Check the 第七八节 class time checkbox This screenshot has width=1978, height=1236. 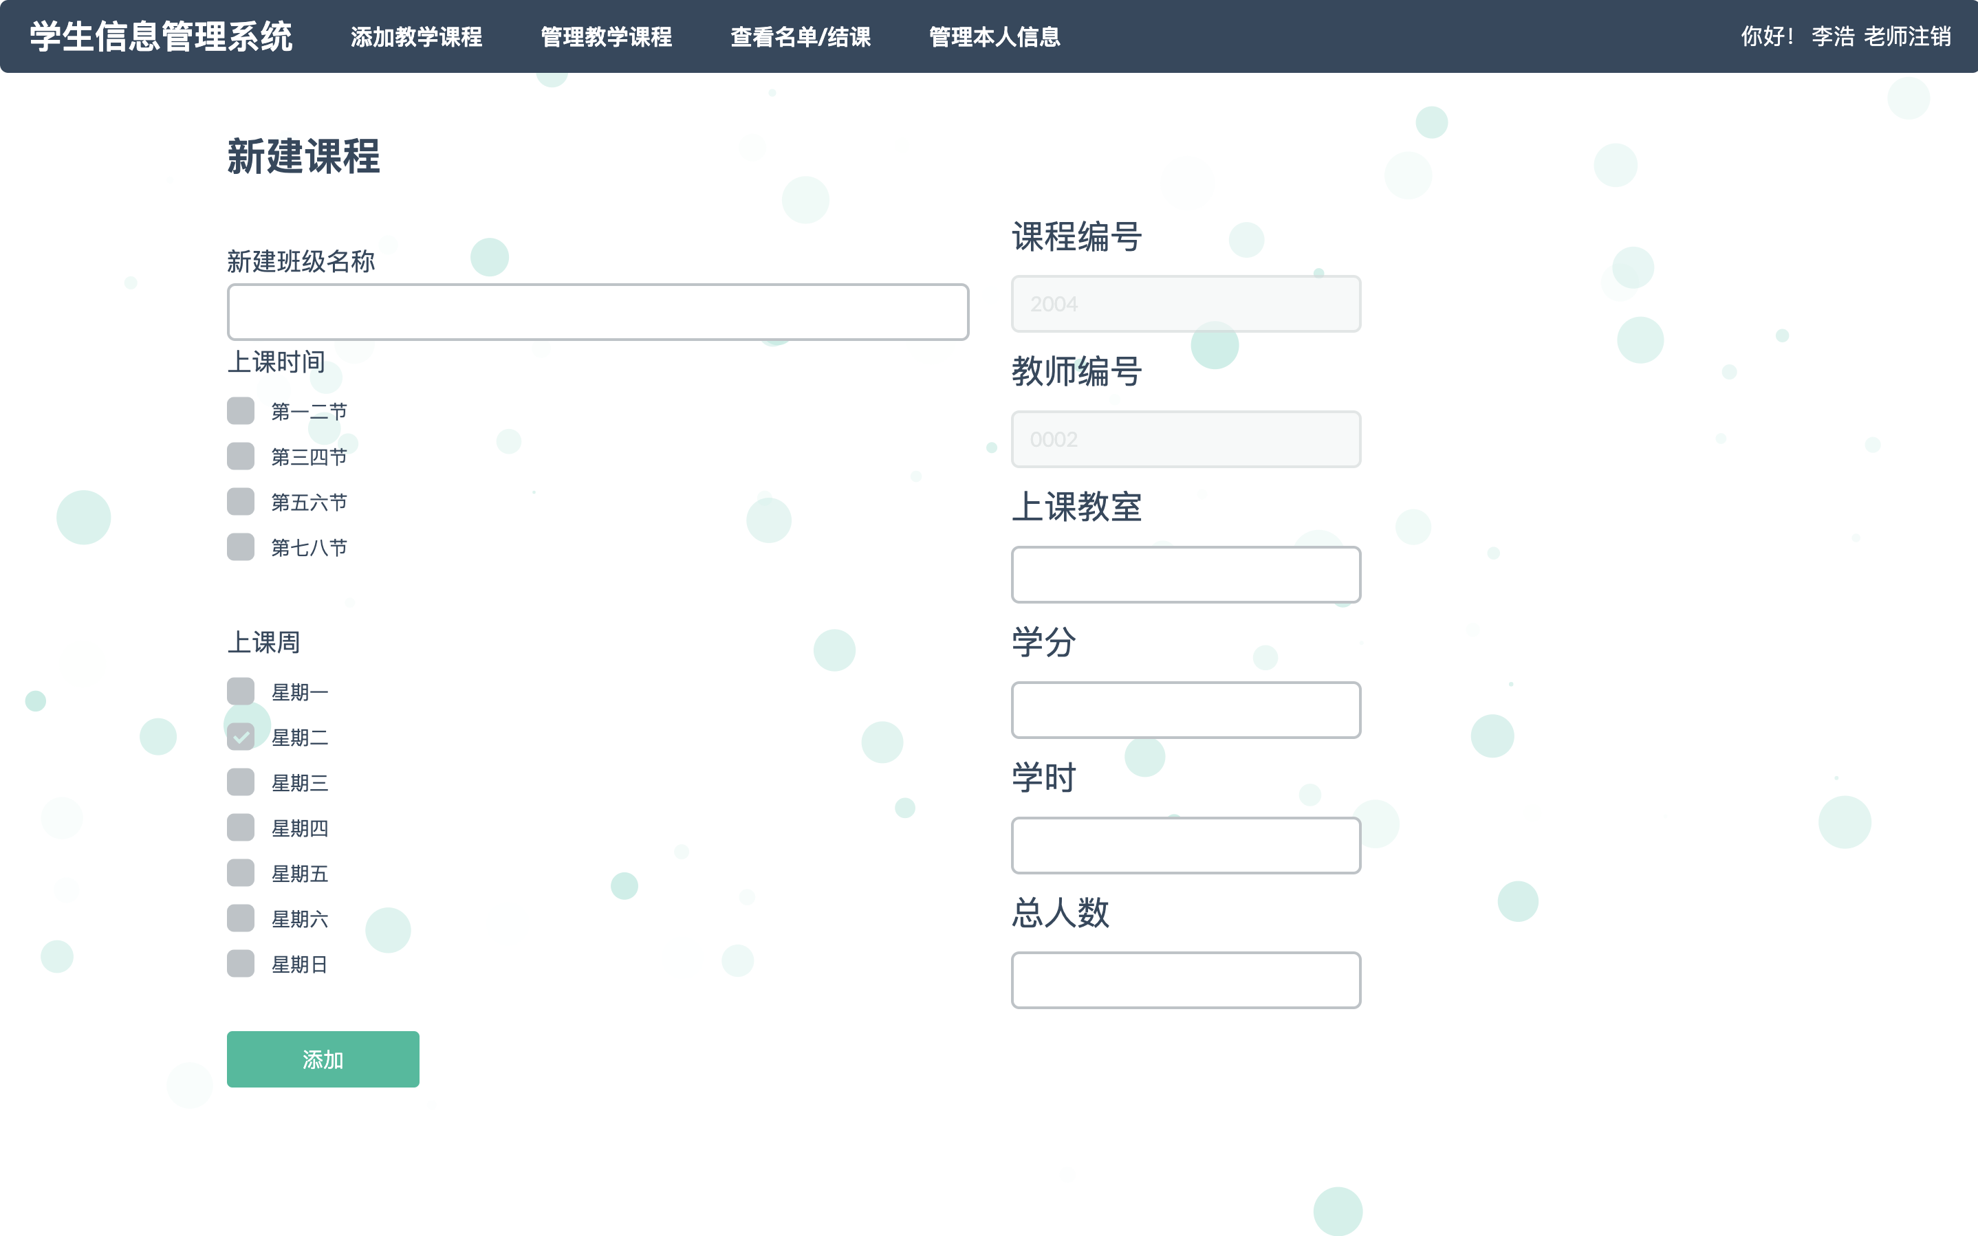pos(241,548)
